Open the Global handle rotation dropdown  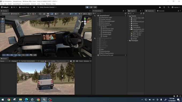15,14
